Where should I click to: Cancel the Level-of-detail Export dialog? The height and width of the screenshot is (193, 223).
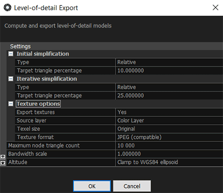132,186
